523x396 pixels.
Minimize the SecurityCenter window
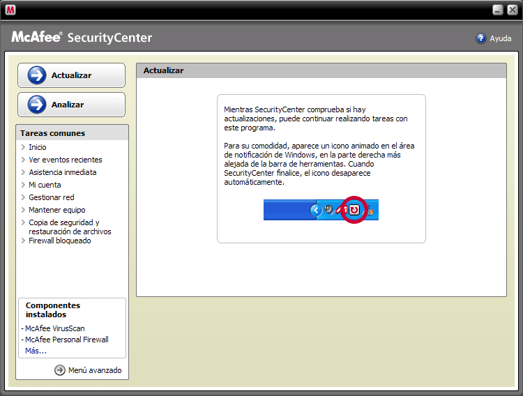498,10
